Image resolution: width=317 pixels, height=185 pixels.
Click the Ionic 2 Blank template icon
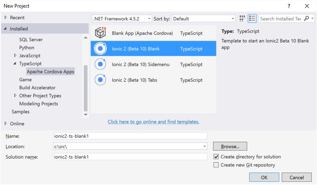100,48
